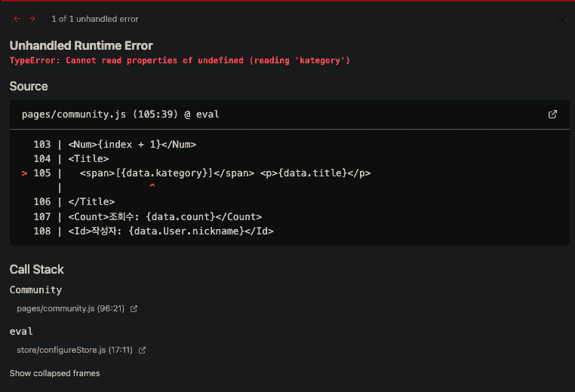Screen dimensions: 575x392
Task: Click code line 108 with User.nickname
Action: 170,231
